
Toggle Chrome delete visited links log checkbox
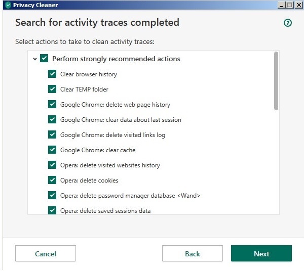[52, 134]
